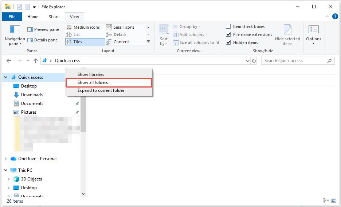This screenshot has height=207, width=341.
Task: Choose Show all folders menu item
Action: pos(109,82)
